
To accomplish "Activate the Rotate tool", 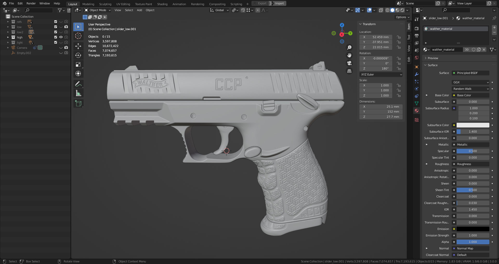I will (78, 55).
